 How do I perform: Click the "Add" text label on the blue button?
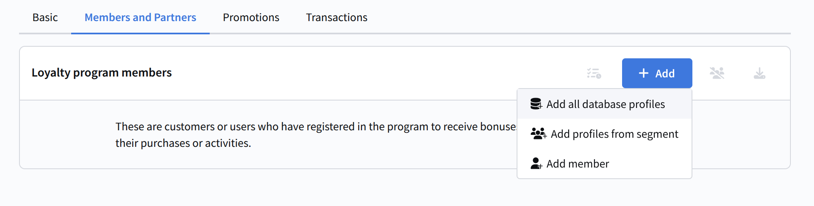665,74
